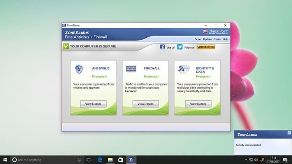Show hidden system tray icons

[246, 160]
